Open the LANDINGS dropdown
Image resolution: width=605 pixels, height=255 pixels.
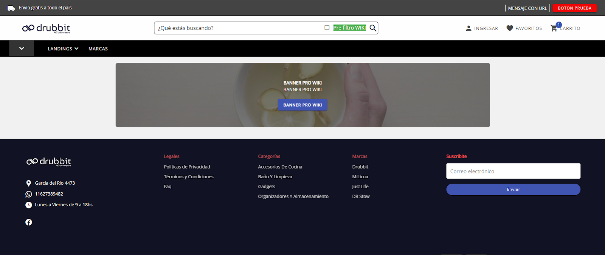coord(63,49)
